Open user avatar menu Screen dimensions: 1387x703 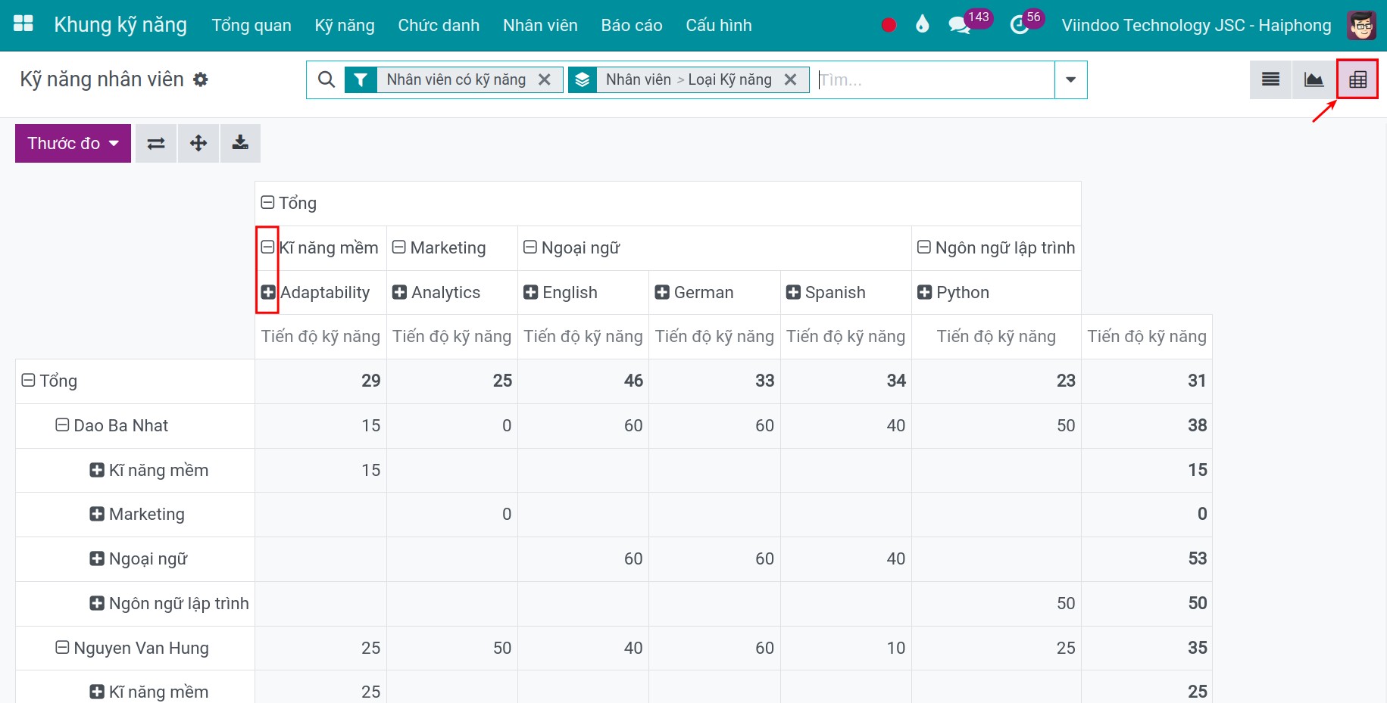coord(1361,25)
